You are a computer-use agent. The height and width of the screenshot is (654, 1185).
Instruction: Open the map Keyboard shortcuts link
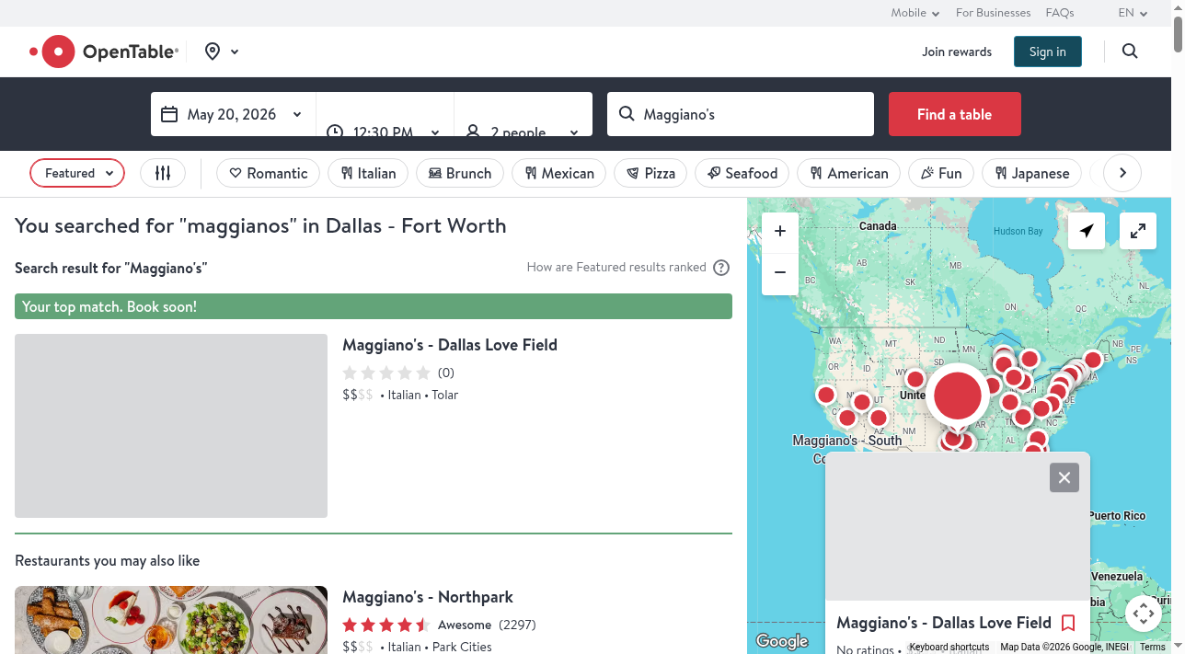point(949,648)
